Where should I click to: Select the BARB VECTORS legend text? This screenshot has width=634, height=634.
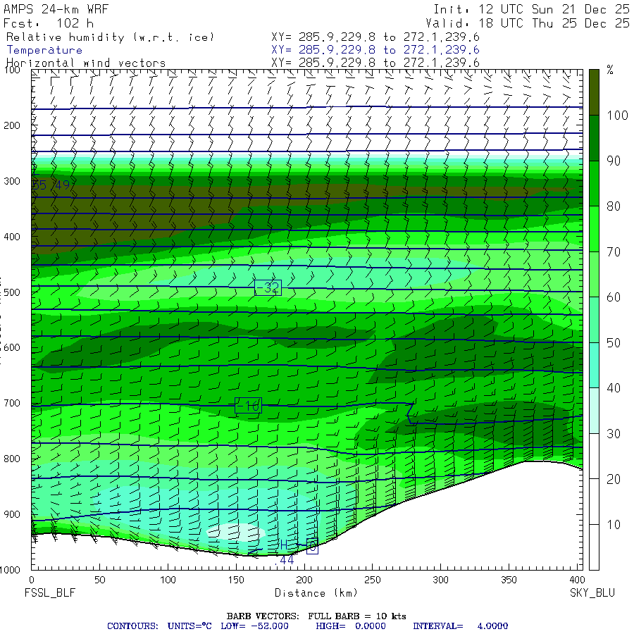click(316, 616)
